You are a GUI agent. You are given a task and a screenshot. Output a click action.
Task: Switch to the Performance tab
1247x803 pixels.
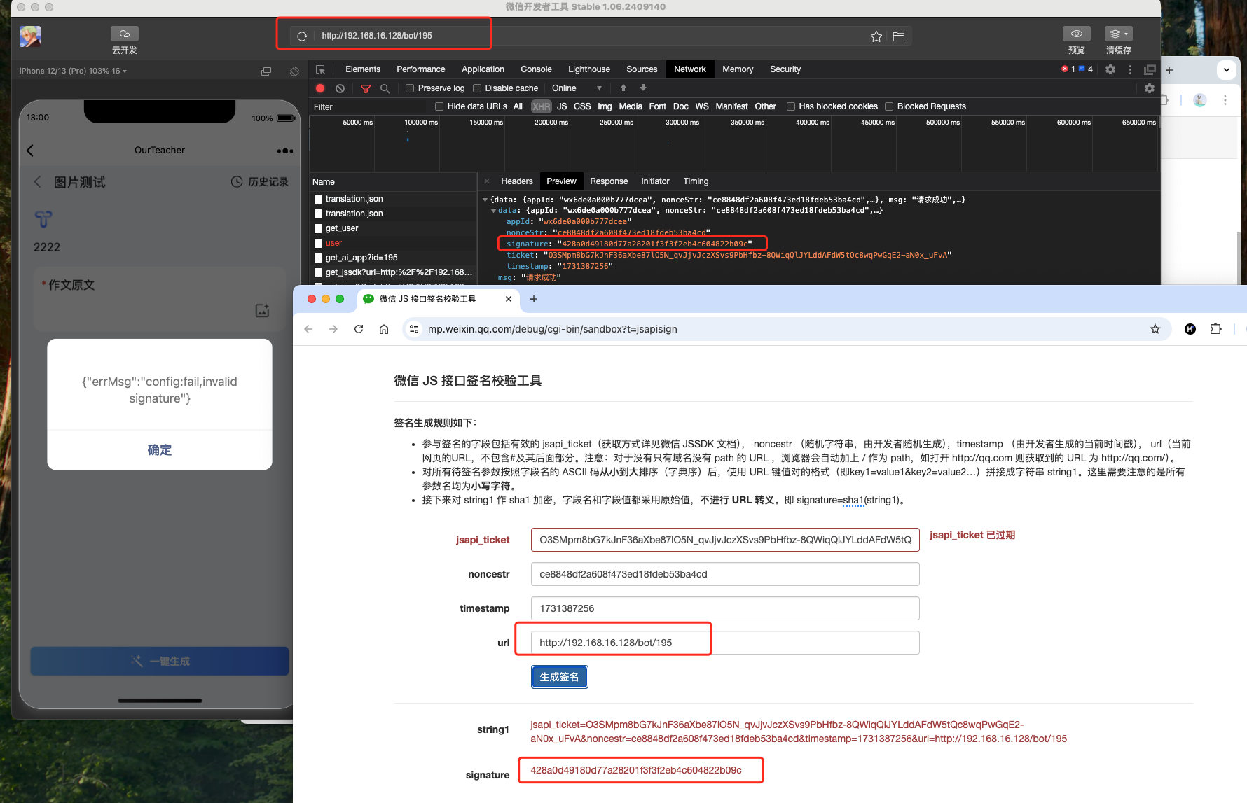pos(420,69)
